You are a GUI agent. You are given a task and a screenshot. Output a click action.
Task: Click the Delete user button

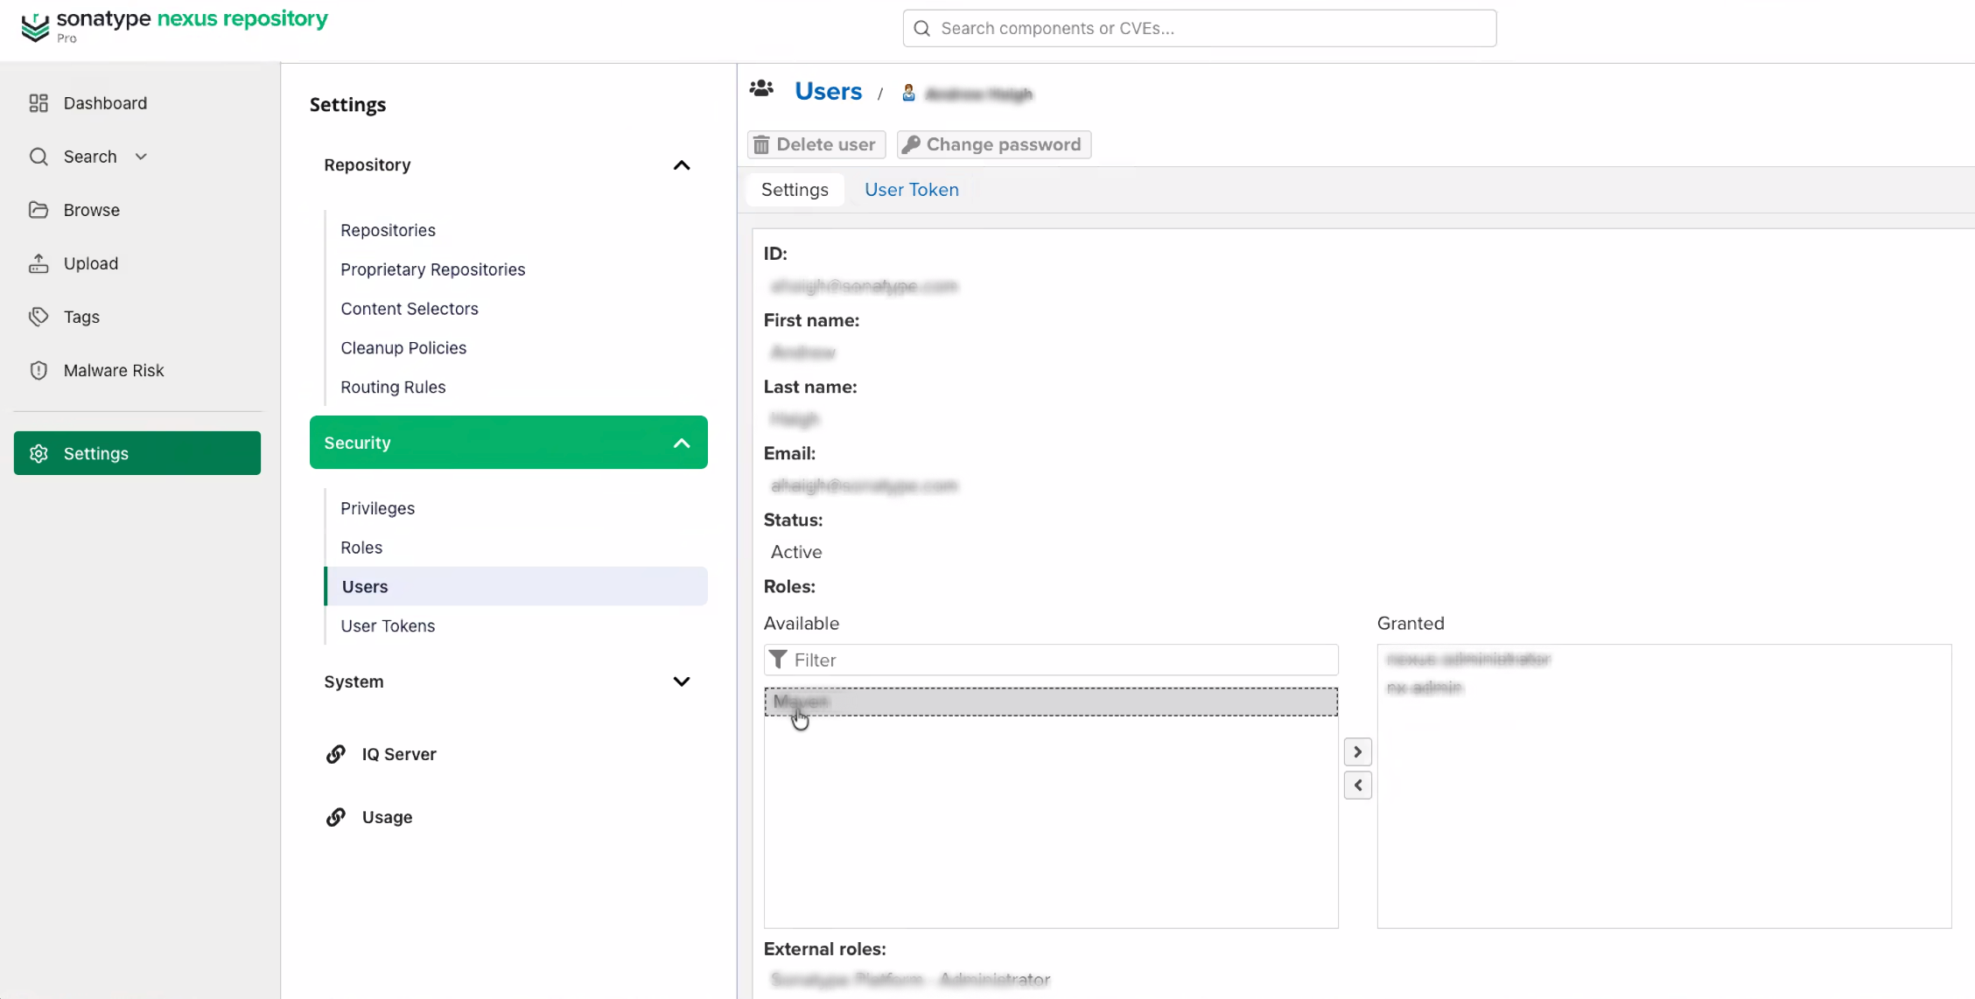point(816,144)
